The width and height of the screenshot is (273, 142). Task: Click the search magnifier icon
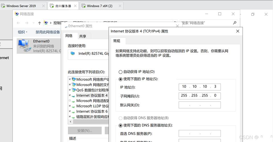pos(235,23)
